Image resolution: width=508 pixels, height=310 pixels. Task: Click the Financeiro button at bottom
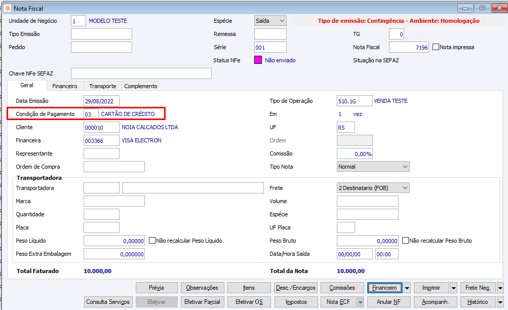tap(384, 288)
